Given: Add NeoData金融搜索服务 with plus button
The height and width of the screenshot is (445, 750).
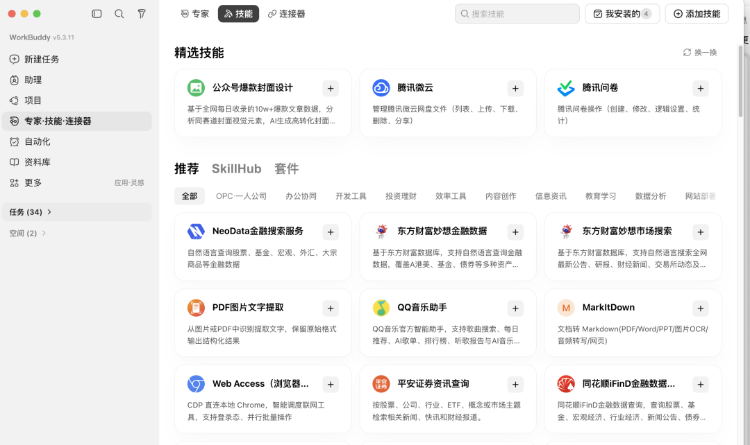Looking at the screenshot, I should coord(331,232).
